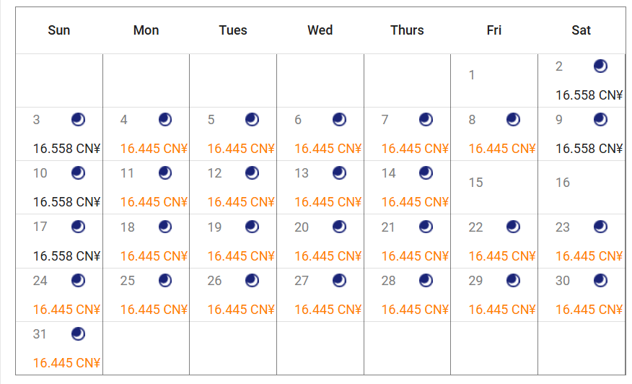Image resolution: width=632 pixels, height=384 pixels.
Task: Select the 16.558 CN¥ price on day 17
Action: (x=66, y=256)
